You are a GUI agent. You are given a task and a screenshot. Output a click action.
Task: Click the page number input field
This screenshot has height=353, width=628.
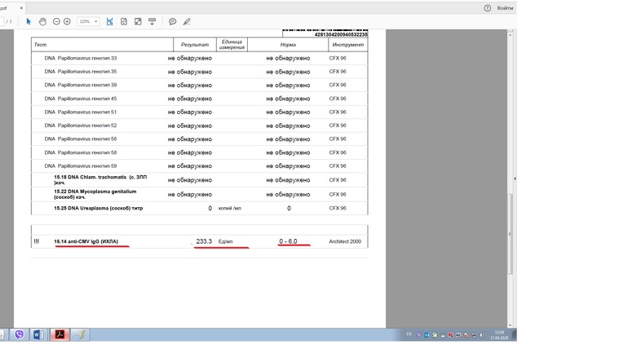coord(2,21)
